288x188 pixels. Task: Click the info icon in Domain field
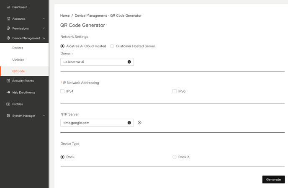(129, 62)
